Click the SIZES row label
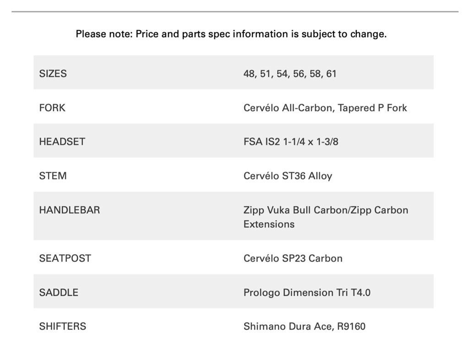Screen dimensions: 469x351 (x=53, y=74)
